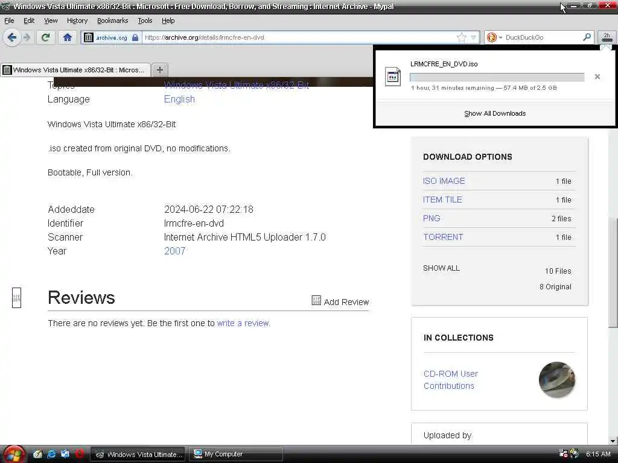Viewport: 618px width, 463px height.
Task: Click the globe icon in system tray
Action: coord(575,453)
